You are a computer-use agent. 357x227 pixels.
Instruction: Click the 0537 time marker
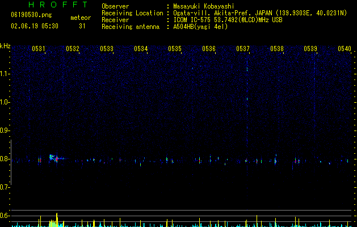(243, 49)
